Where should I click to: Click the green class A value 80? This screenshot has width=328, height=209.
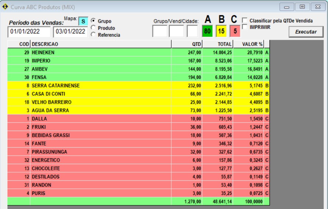pos(208,32)
